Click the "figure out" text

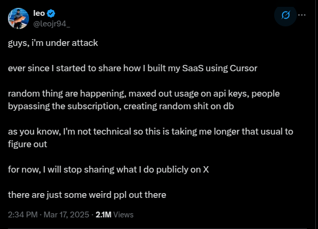[27, 144]
